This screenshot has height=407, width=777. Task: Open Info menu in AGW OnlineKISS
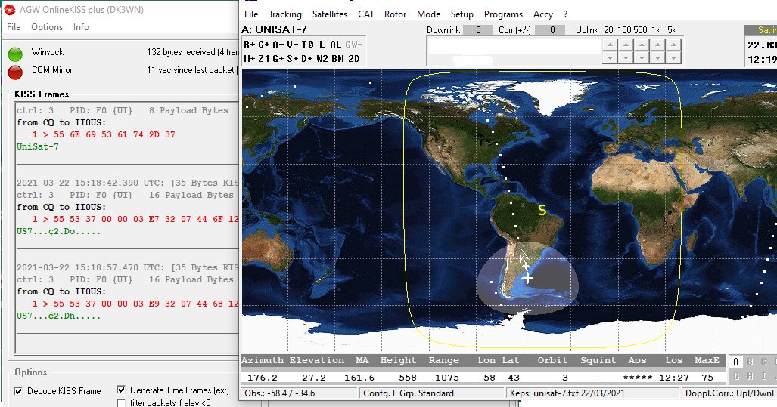pos(81,27)
